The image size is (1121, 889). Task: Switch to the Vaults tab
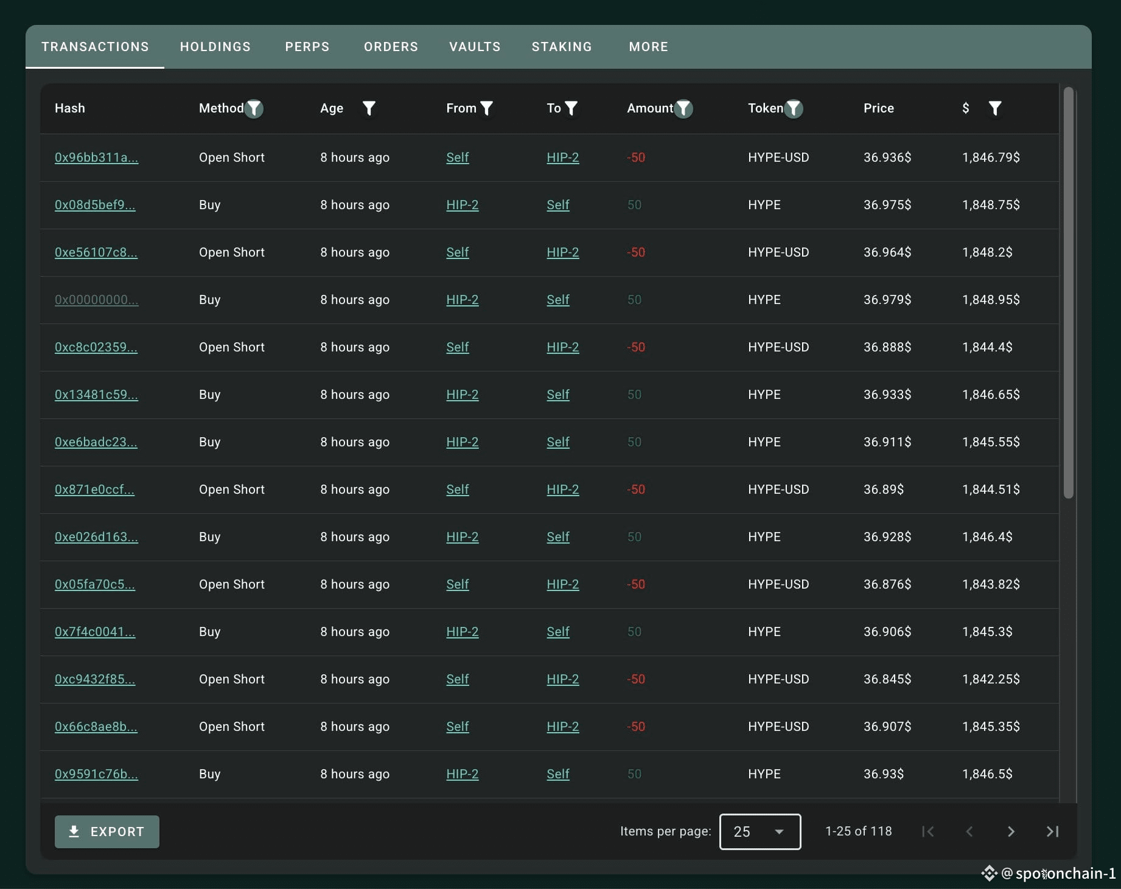pyautogui.click(x=475, y=47)
